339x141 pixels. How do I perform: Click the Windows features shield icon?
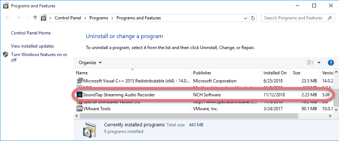[x=5, y=54]
